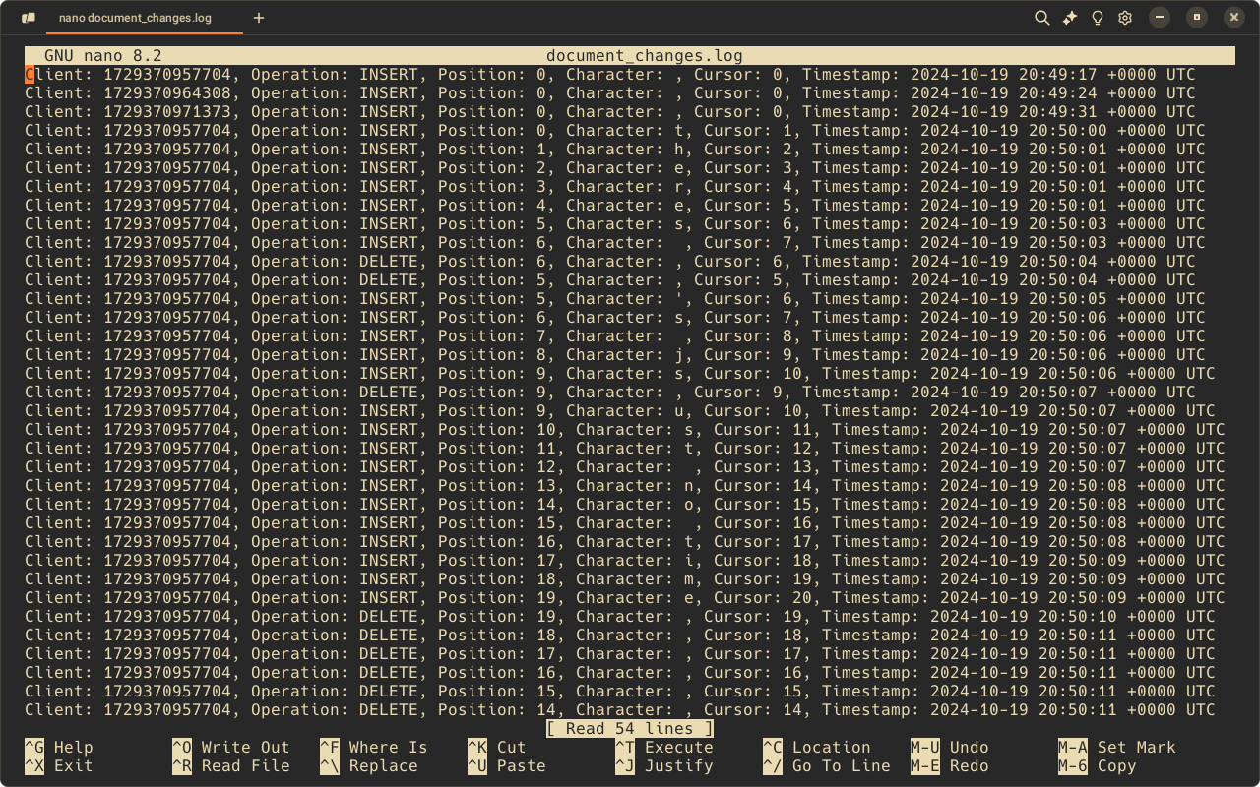Click the 'document_changes.log' filename in nano's header
This screenshot has width=1260, height=787.
pyautogui.click(x=645, y=56)
